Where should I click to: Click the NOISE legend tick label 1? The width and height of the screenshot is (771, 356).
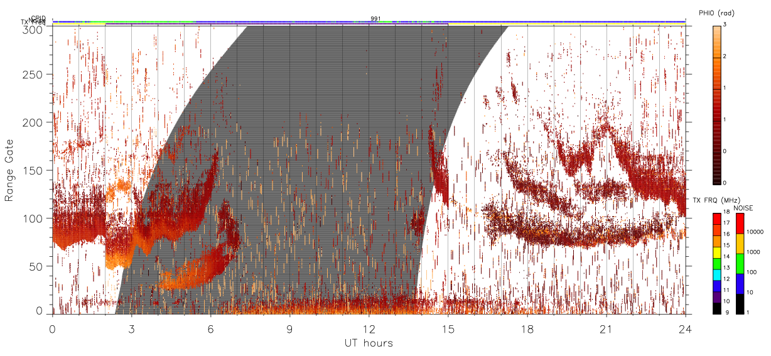coord(749,312)
